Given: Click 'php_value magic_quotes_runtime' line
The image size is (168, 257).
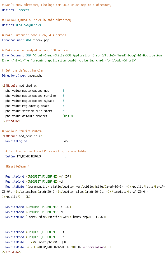Looking at the screenshot, I should click(x=35, y=96).
